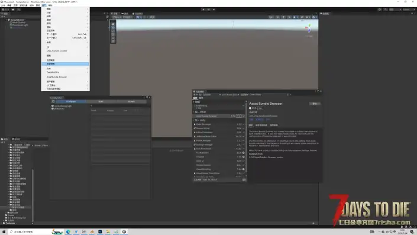Image resolution: width=417 pixels, height=235 pixels.
Task: Click the scene orientation gizmo
Action: 309,28
